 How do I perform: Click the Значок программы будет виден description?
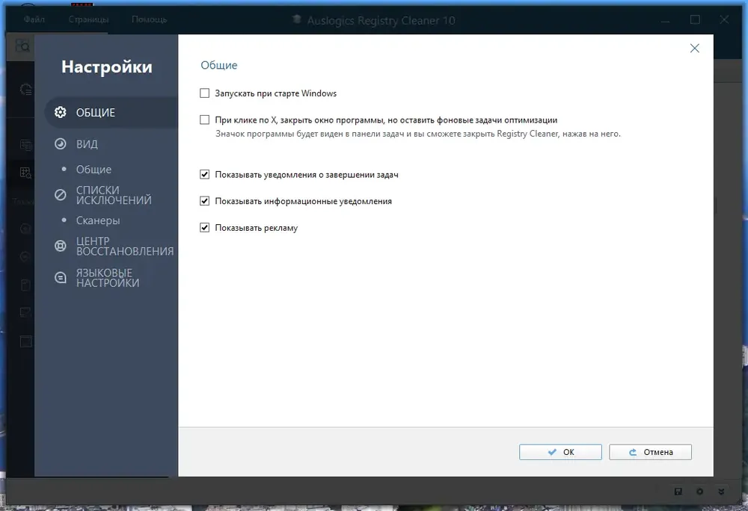coord(418,134)
